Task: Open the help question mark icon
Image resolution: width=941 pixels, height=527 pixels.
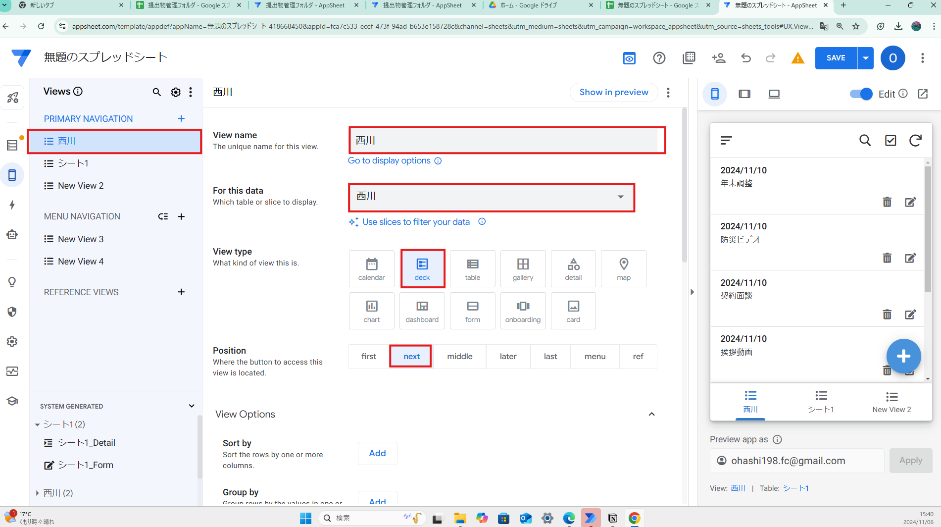Action: (x=659, y=58)
